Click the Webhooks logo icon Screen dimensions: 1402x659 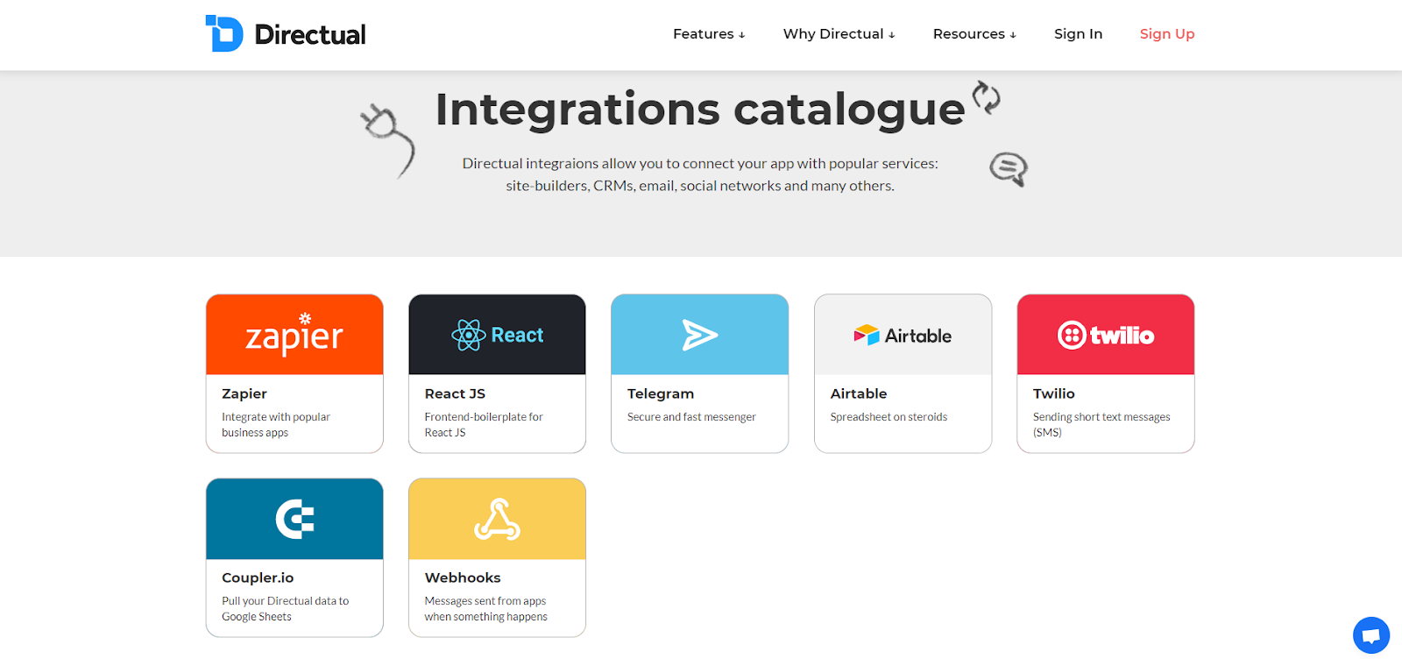pos(497,519)
